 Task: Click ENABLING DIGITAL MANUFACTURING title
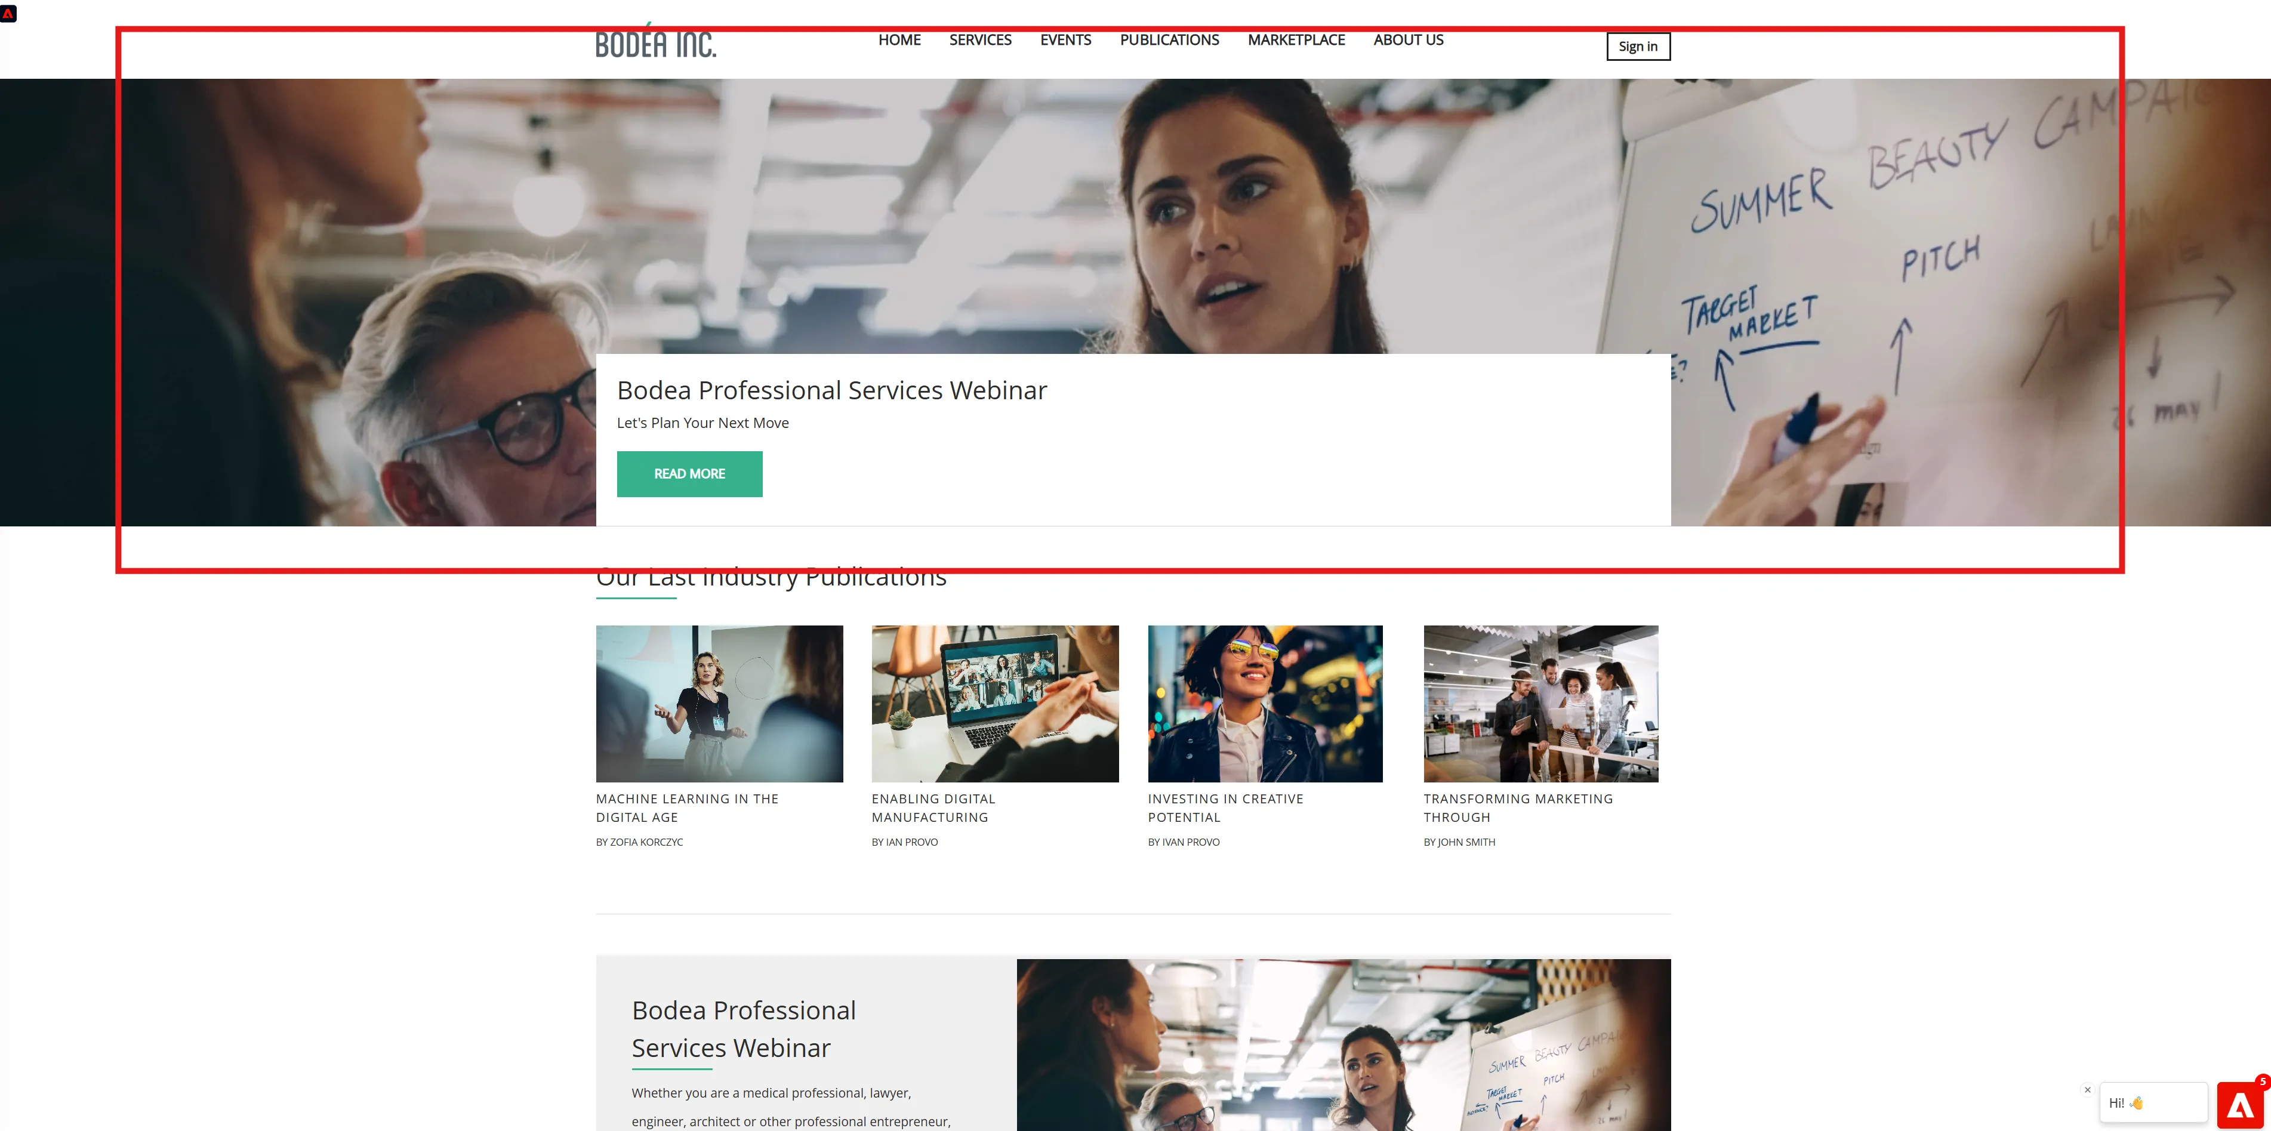(933, 808)
